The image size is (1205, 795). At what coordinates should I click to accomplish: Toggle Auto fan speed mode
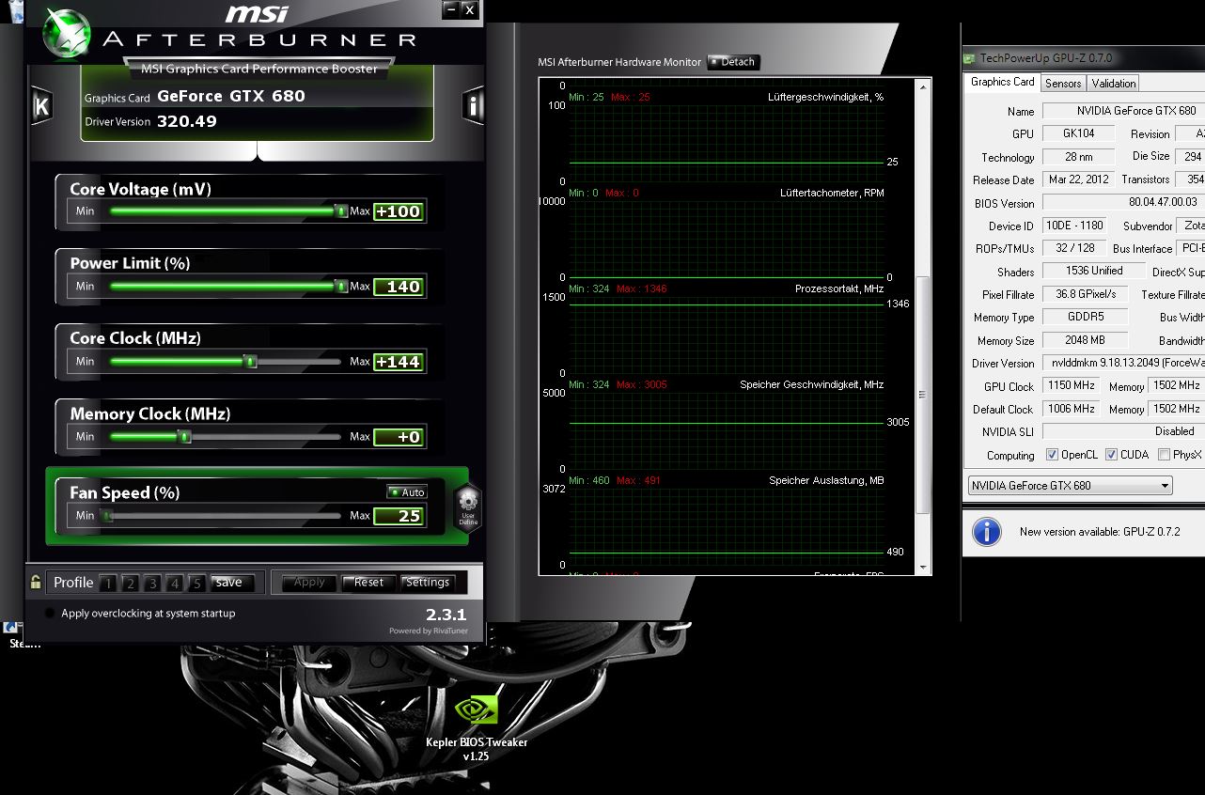coord(407,492)
